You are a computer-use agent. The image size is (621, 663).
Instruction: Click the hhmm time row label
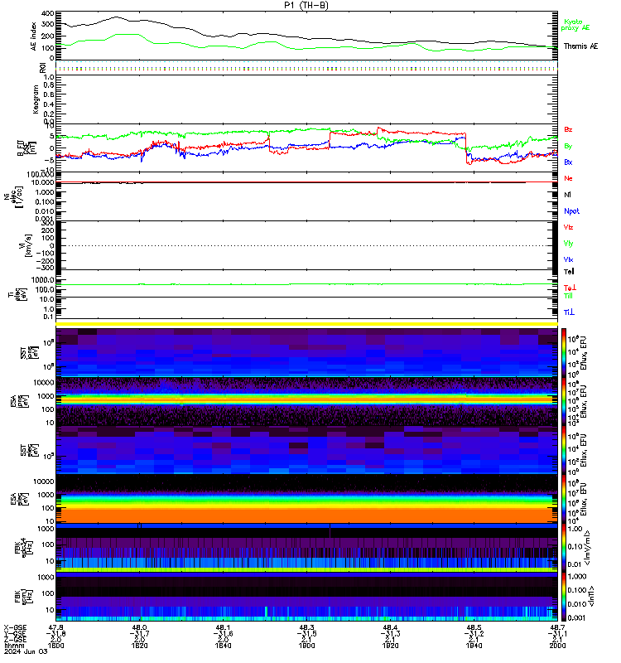[x=14, y=646]
